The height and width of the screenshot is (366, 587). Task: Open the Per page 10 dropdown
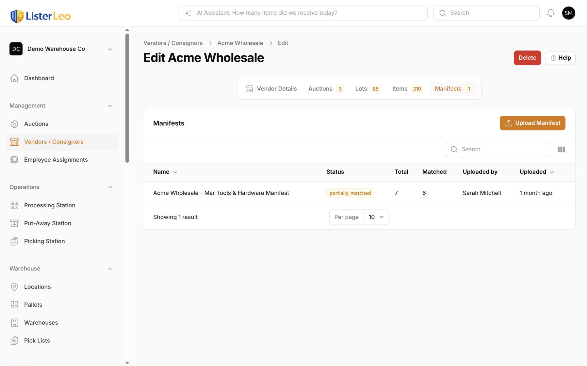coord(376,217)
